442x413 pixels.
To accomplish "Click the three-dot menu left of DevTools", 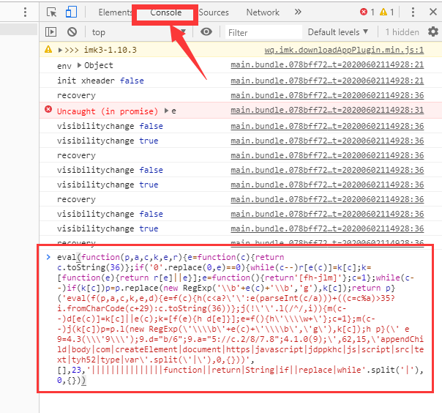I will 26,12.
